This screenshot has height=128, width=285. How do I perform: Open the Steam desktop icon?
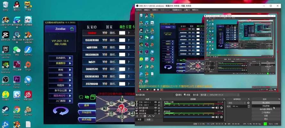coord(5,110)
